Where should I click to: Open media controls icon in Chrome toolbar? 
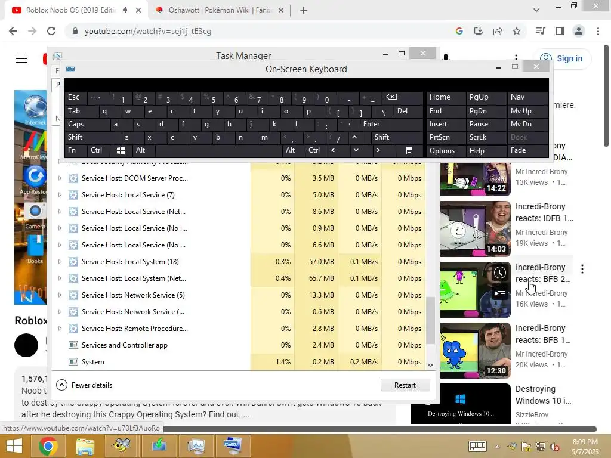pyautogui.click(x=540, y=31)
